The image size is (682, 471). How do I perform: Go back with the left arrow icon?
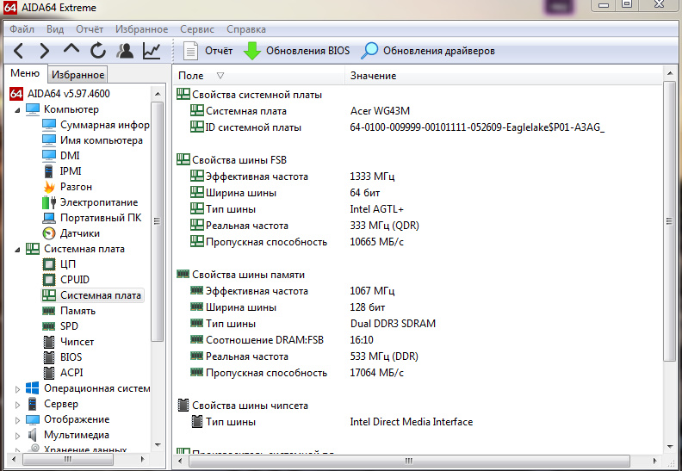[x=18, y=52]
